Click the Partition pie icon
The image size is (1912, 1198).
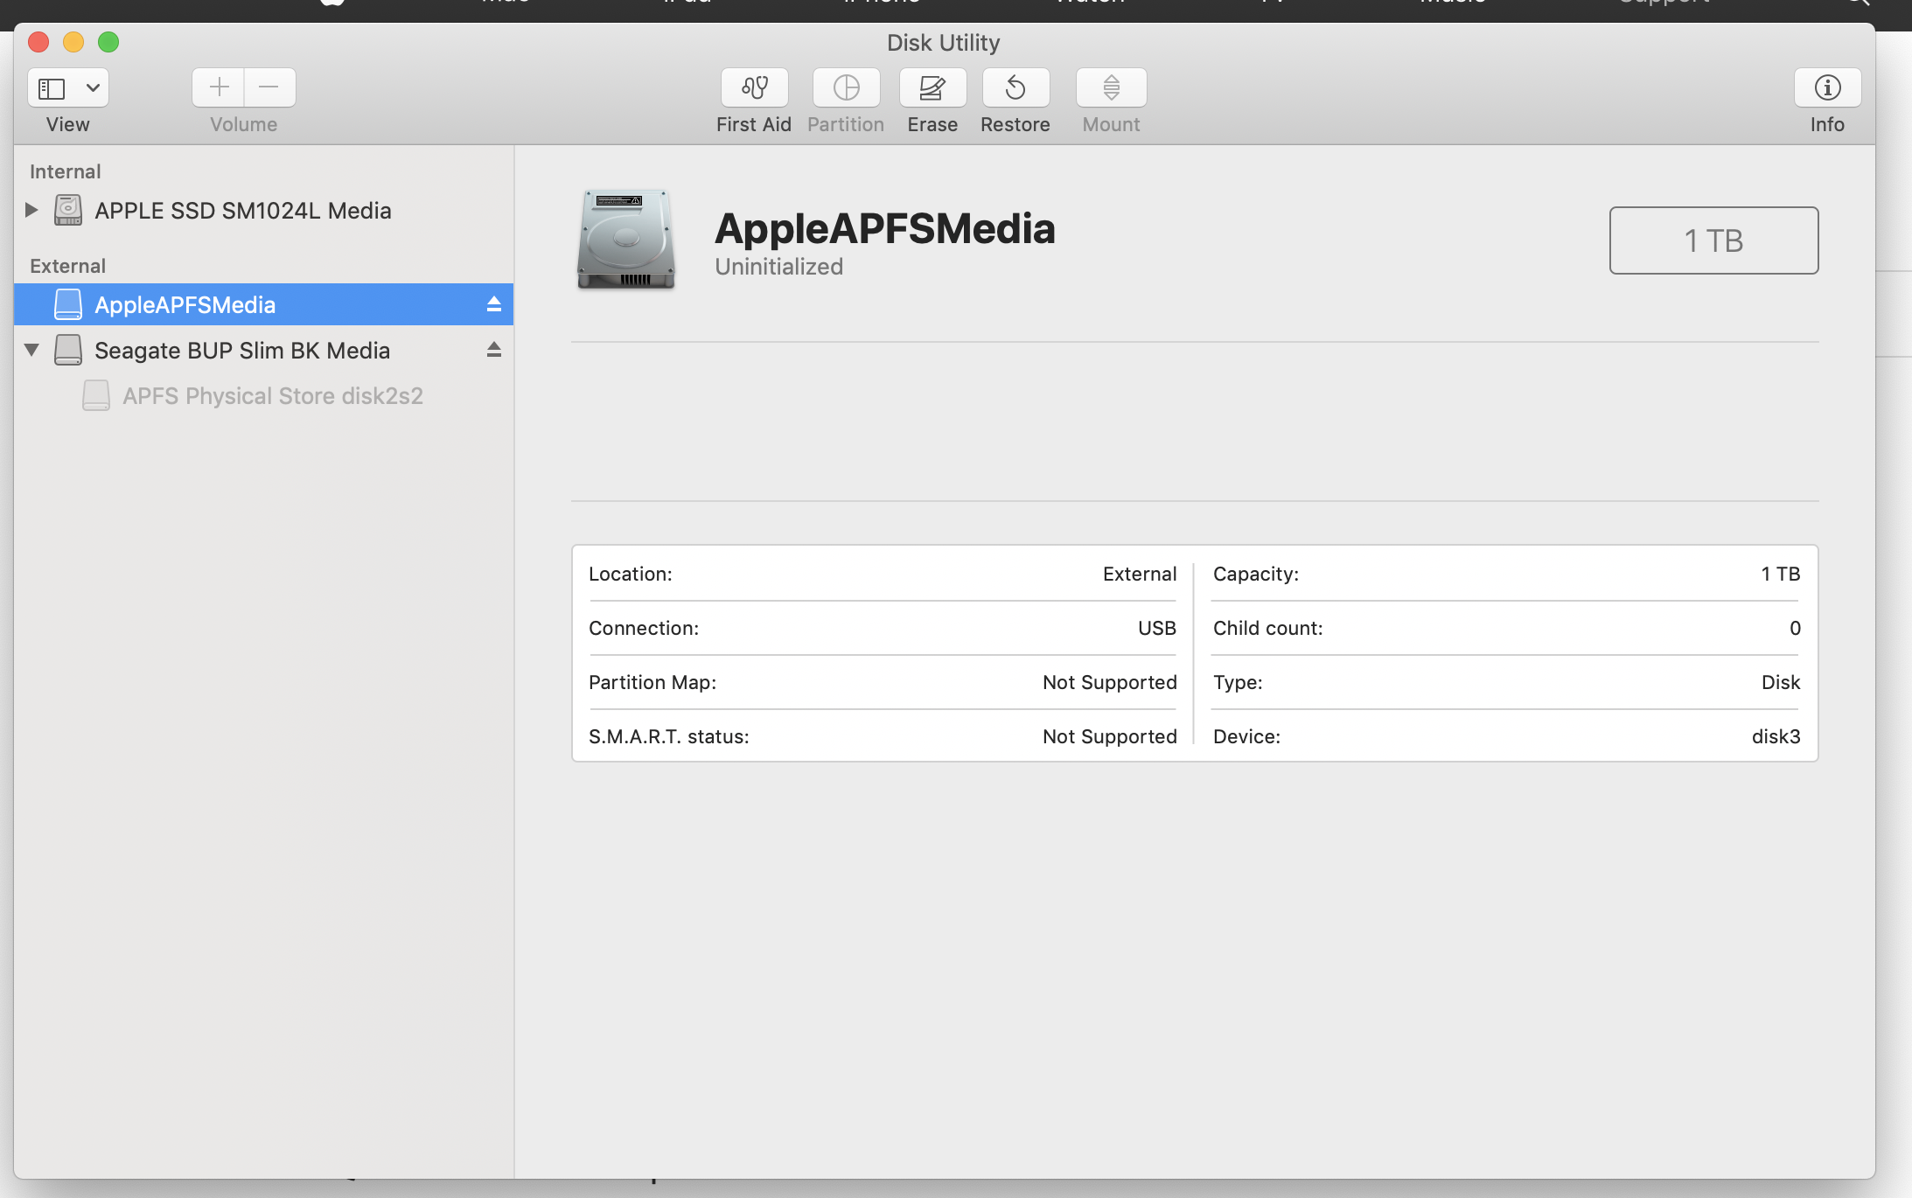[x=846, y=87]
